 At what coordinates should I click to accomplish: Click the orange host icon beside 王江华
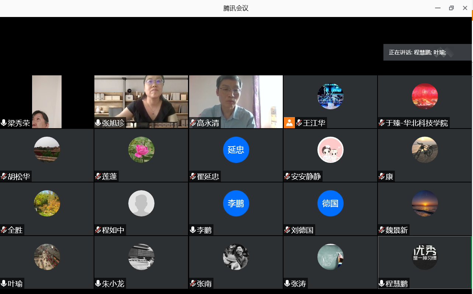coord(289,123)
